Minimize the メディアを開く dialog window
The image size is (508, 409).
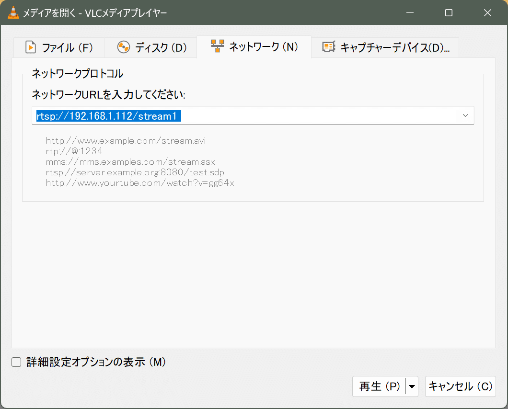pyautogui.click(x=410, y=12)
